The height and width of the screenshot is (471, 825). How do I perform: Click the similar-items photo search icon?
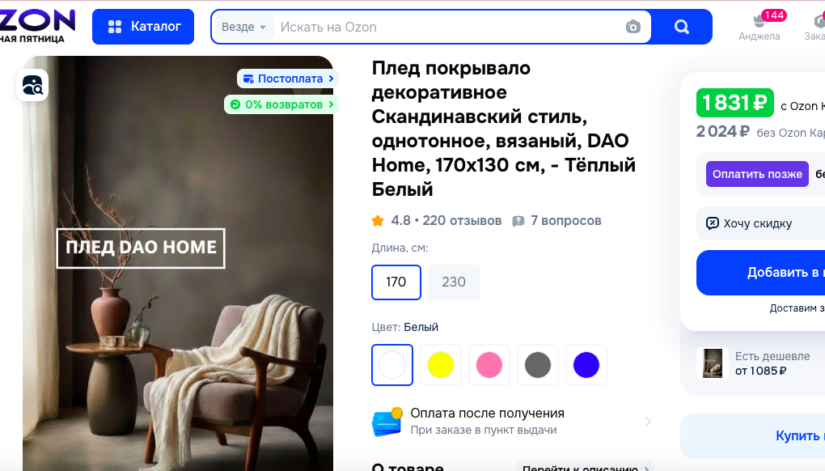click(x=32, y=85)
